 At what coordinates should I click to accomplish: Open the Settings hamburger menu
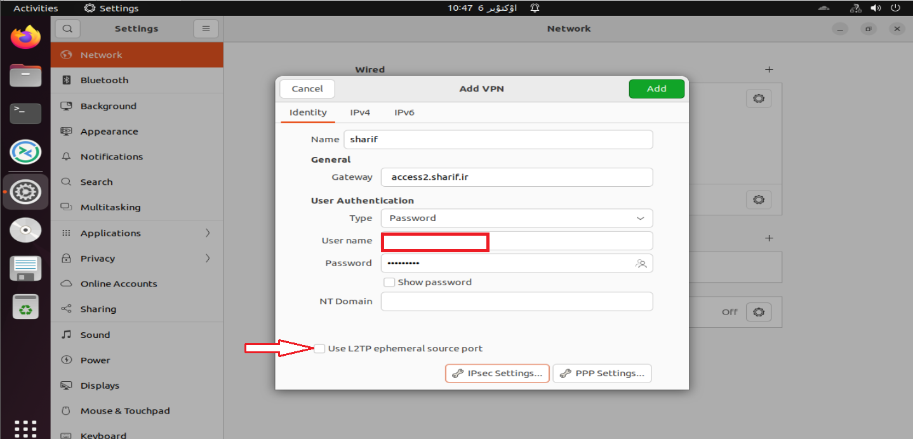(x=206, y=29)
